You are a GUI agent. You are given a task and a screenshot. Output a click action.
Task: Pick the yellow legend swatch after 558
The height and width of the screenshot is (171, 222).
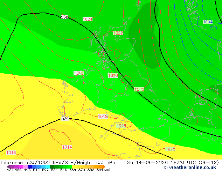click(x=74, y=166)
